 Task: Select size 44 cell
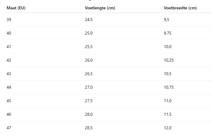(x=9, y=87)
